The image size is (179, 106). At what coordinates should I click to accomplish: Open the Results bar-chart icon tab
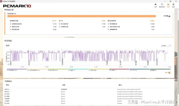[168, 4]
